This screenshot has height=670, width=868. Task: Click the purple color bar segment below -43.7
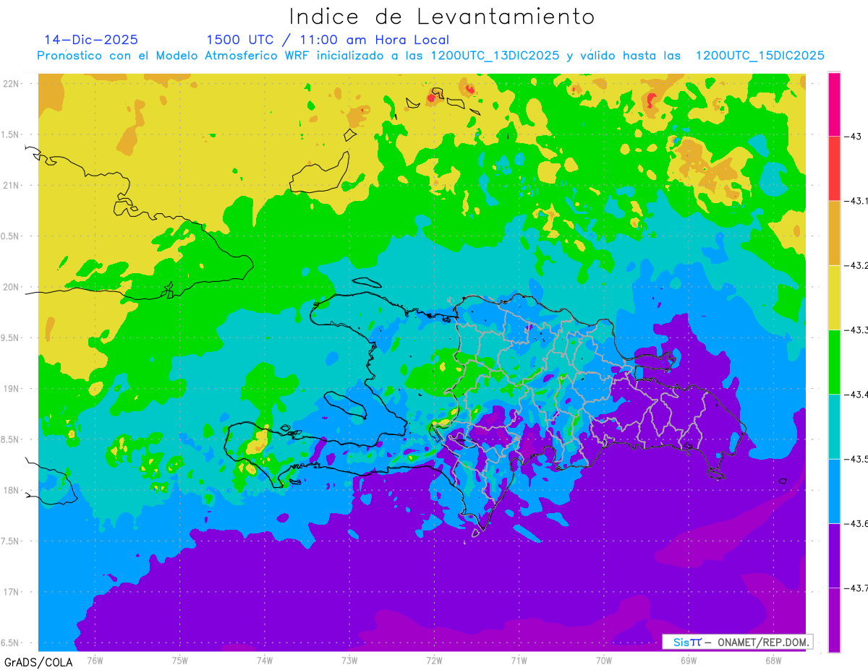(x=834, y=619)
